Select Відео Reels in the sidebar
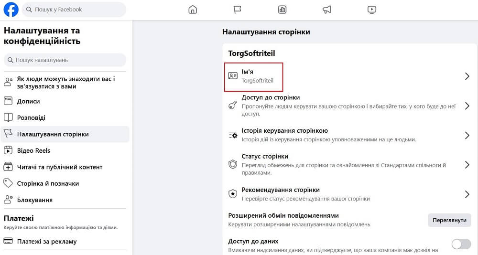The height and width of the screenshot is (255, 478). 33,150
